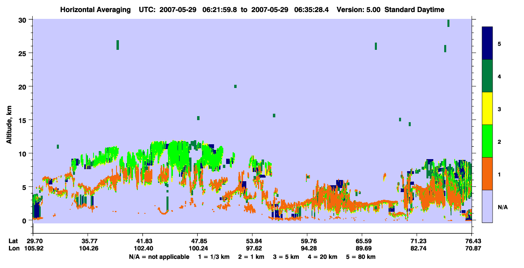Click the 'Lat' row label
Image resolution: width=524 pixels, height=268 pixels.
click(13, 241)
